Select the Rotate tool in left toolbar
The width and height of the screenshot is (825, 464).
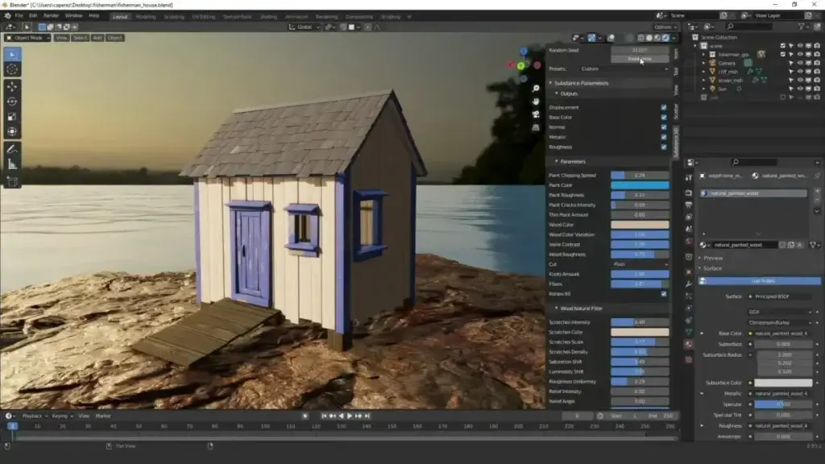coord(13,101)
